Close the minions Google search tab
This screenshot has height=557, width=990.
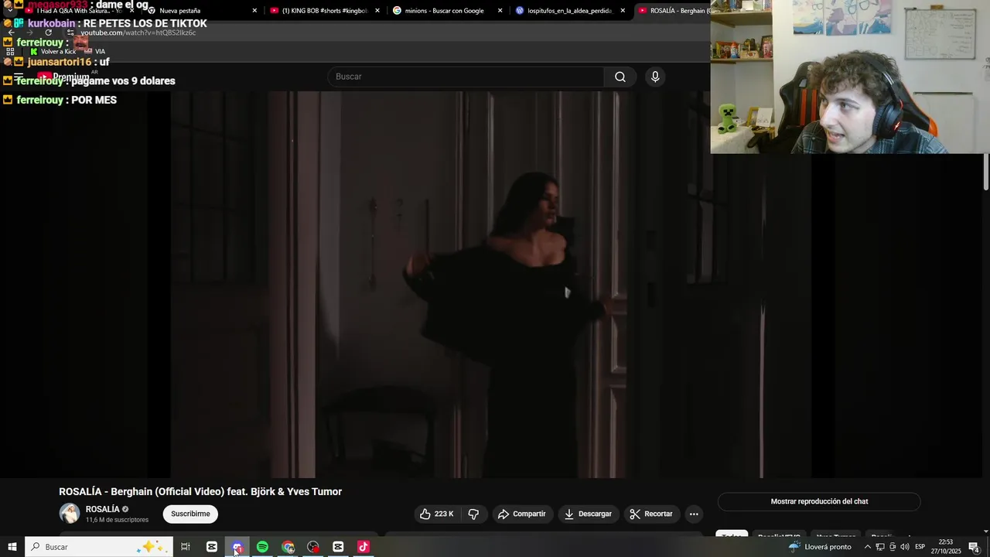coord(500,11)
